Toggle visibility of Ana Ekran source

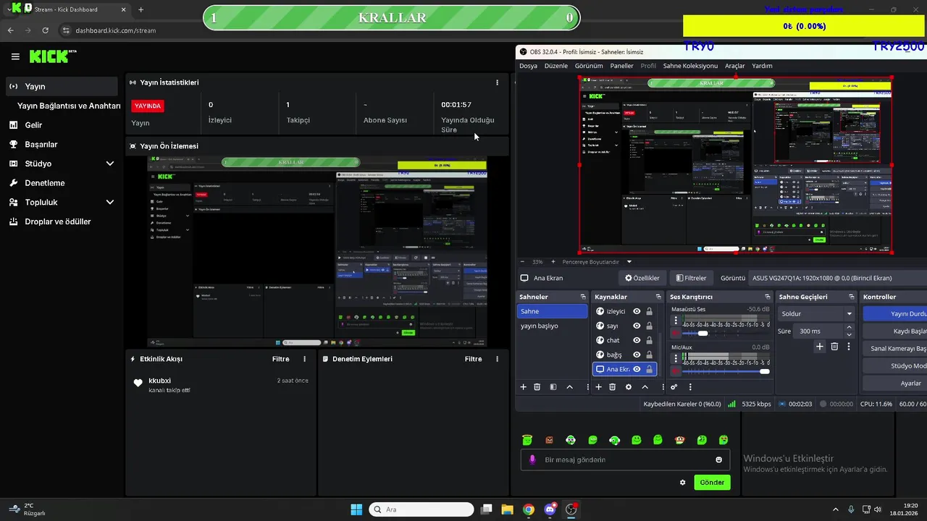637,369
